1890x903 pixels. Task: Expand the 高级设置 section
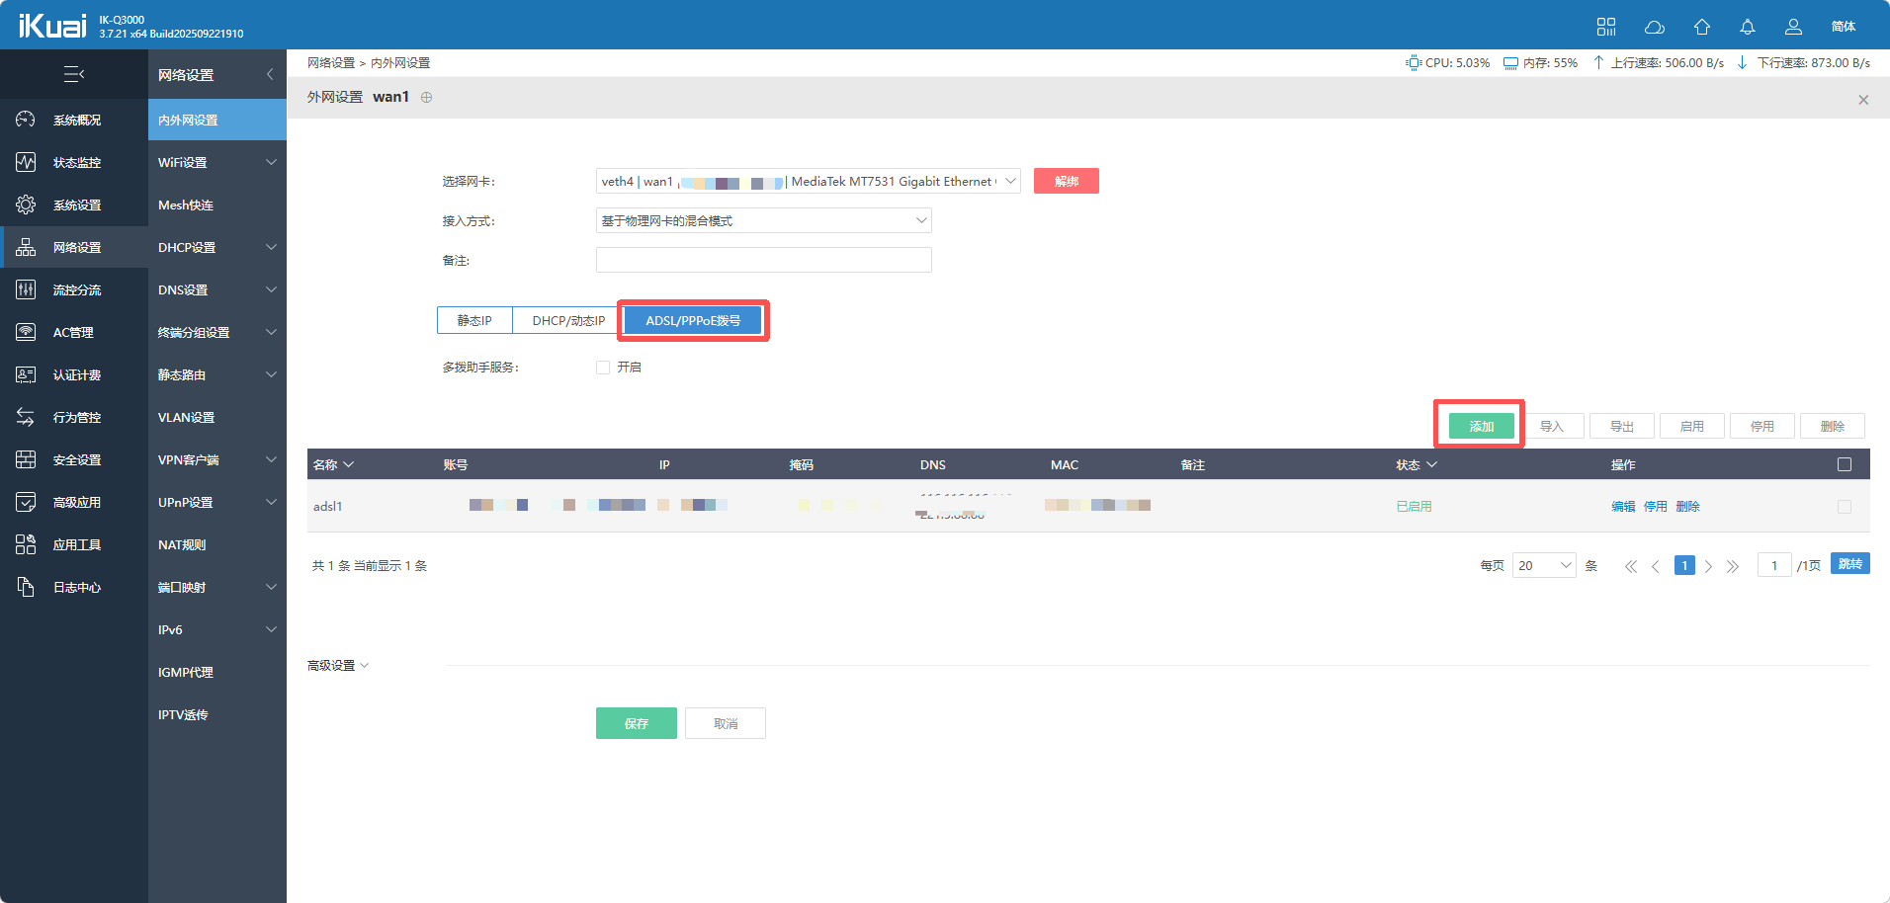(338, 665)
